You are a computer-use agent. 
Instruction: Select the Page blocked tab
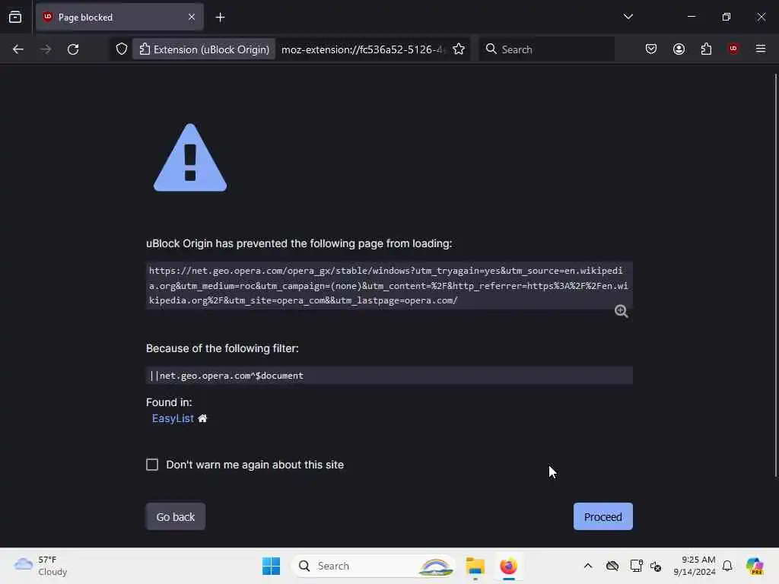(x=119, y=17)
